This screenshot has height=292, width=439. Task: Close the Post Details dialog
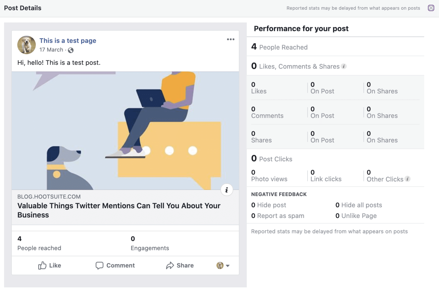[x=431, y=8]
